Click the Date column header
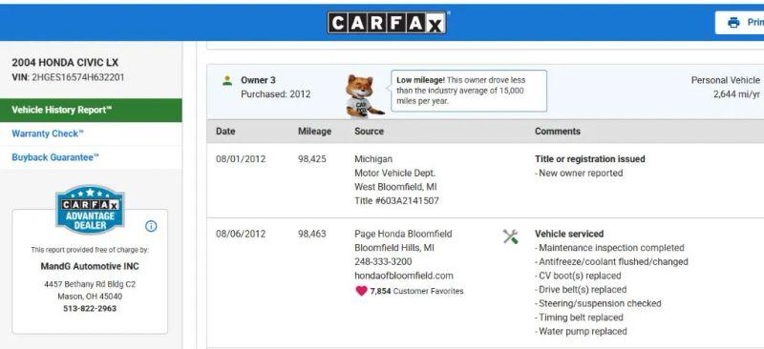 [225, 131]
